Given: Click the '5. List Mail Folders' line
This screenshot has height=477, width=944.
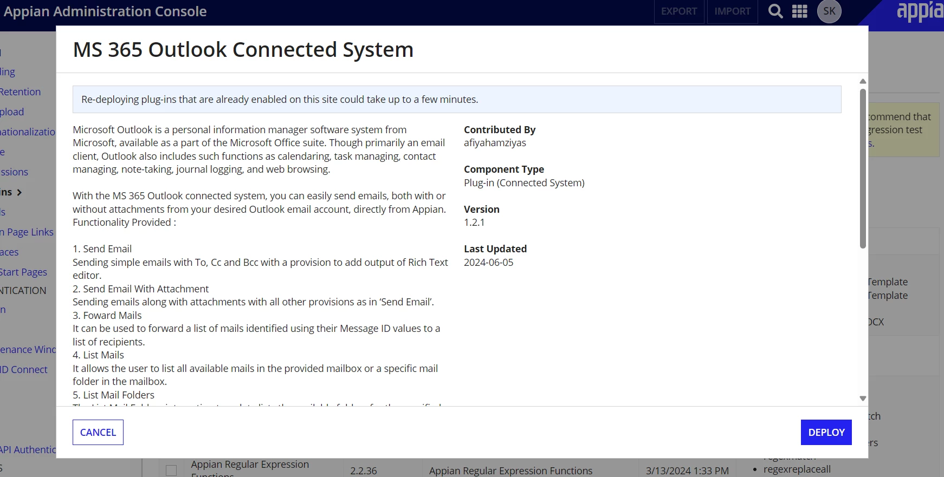Looking at the screenshot, I should [x=114, y=395].
